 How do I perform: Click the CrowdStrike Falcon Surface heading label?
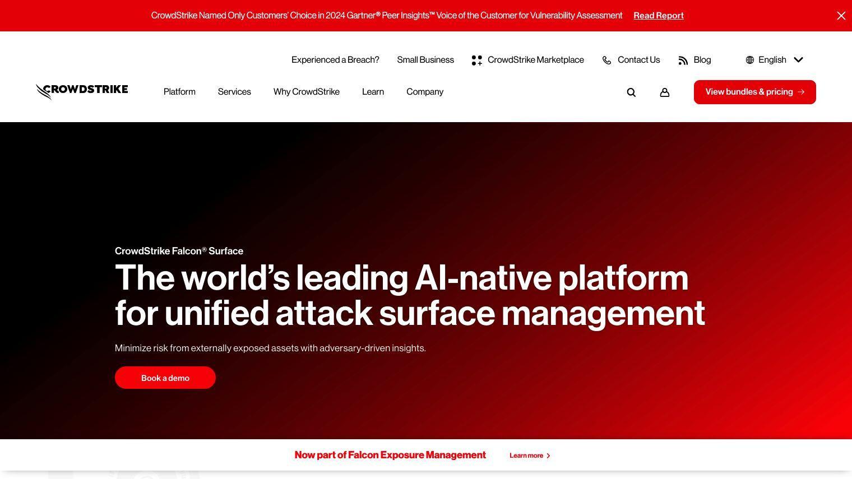(x=179, y=251)
